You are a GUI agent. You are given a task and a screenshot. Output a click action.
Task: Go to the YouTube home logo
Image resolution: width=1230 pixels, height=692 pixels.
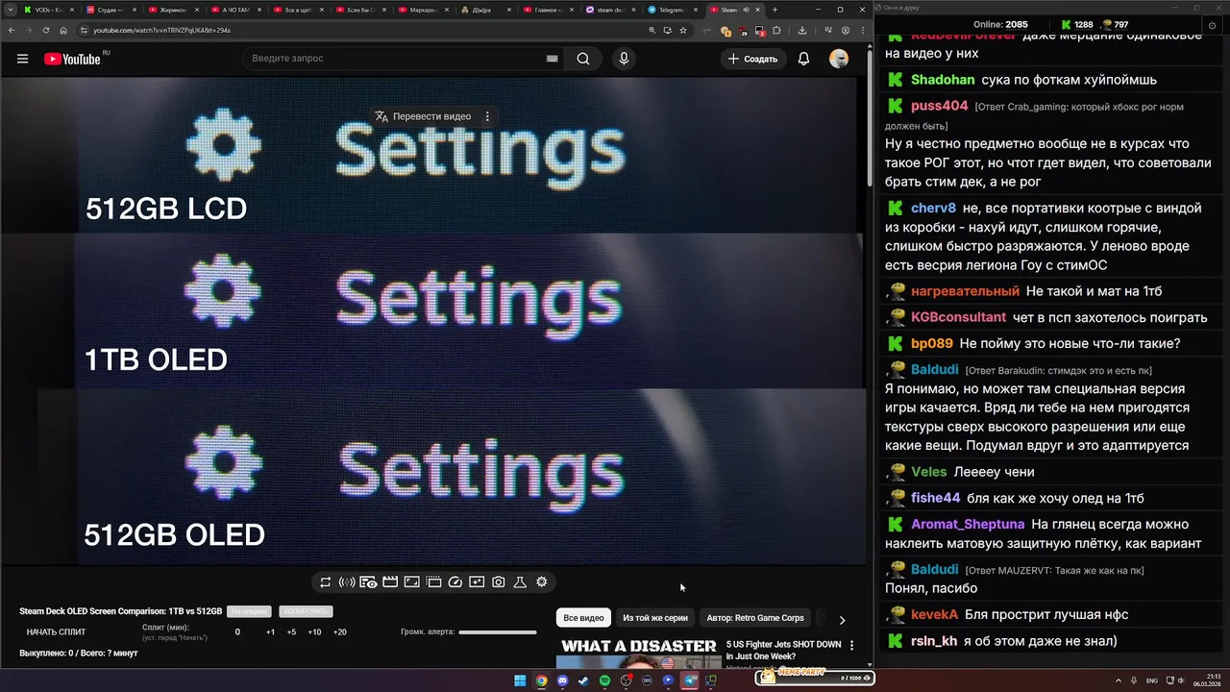(x=72, y=59)
